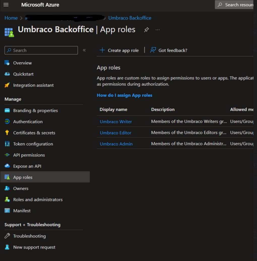The image size is (257, 261).
Task: Click the Integration assistant rocket icon
Action: [x=7, y=85]
